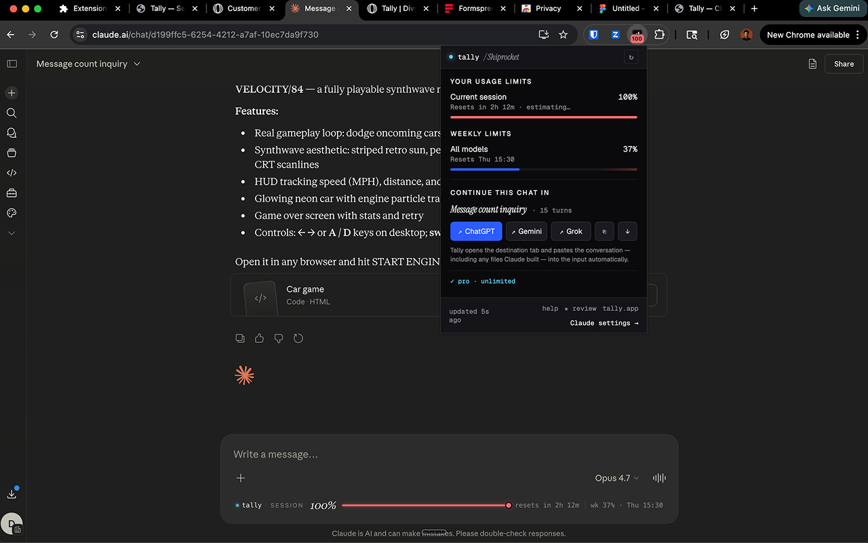Open Claude settings link in Tally popup
Screen dimensions: 868x543
[604, 323]
